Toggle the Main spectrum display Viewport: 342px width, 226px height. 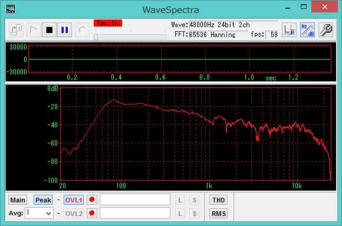(18, 200)
